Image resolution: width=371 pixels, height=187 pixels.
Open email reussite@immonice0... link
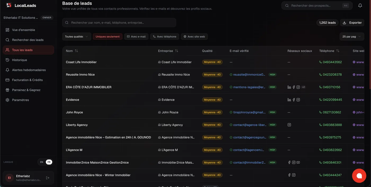click(x=249, y=75)
